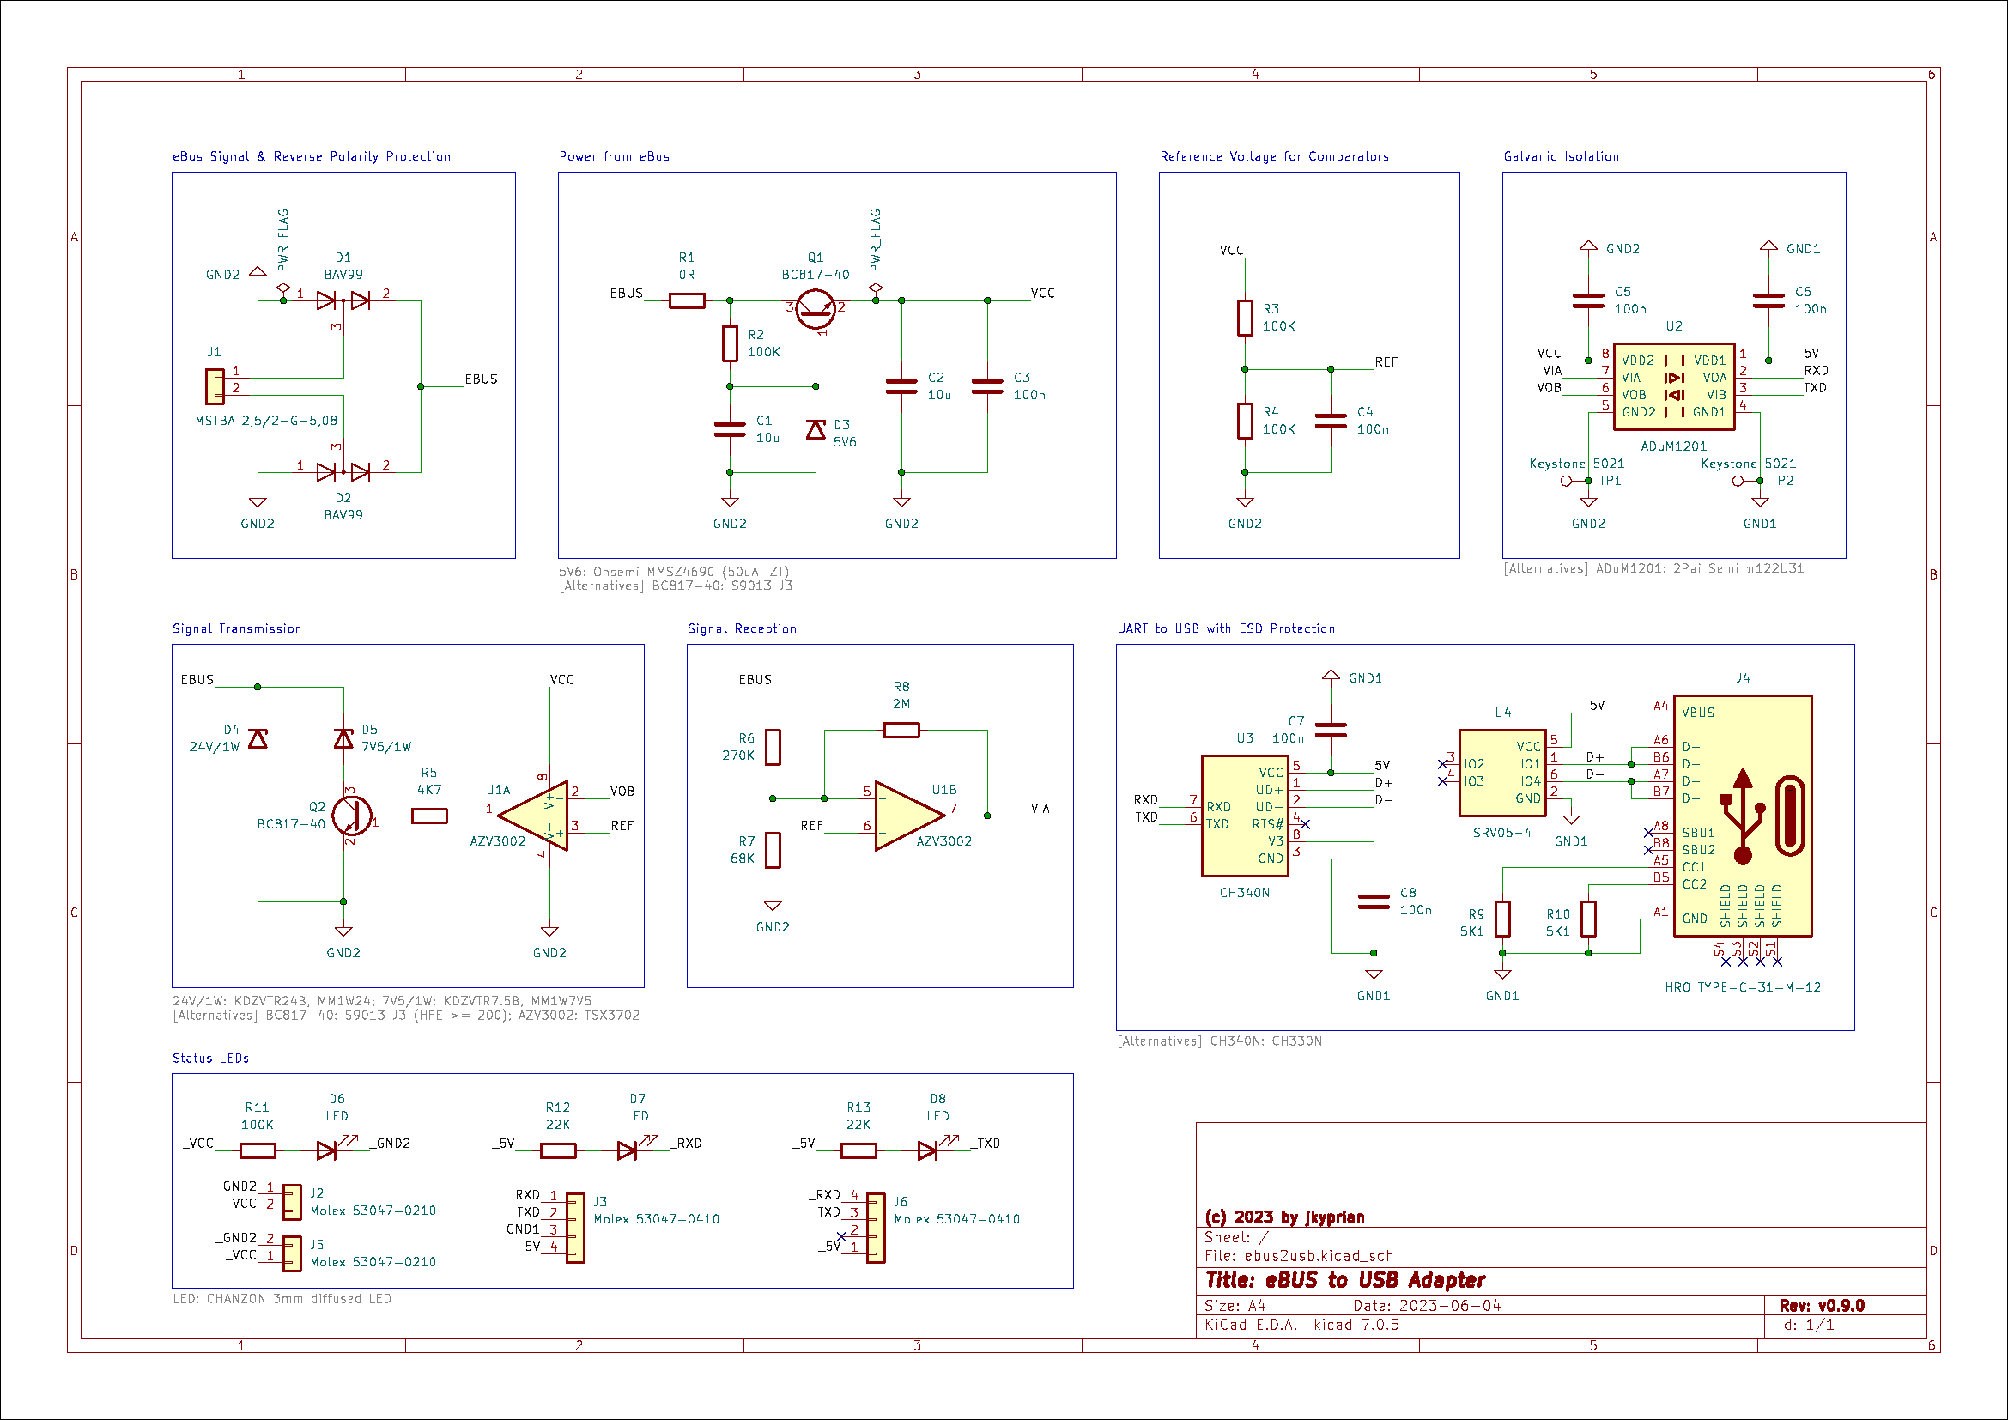Click the "Galvanic Isolation" section title
This screenshot has height=1420, width=2008.
(1560, 156)
